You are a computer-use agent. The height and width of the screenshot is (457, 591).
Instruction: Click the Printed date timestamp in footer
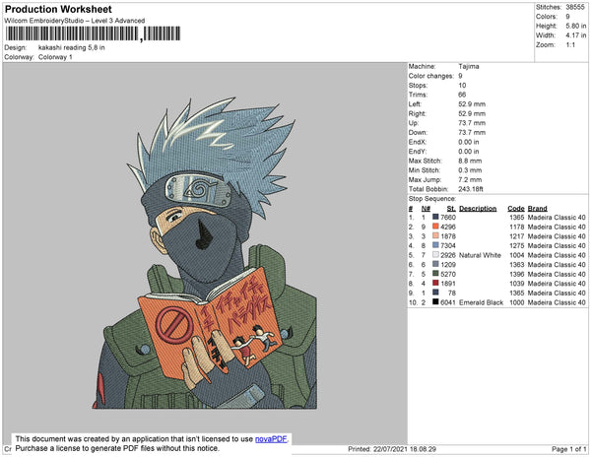click(x=392, y=449)
